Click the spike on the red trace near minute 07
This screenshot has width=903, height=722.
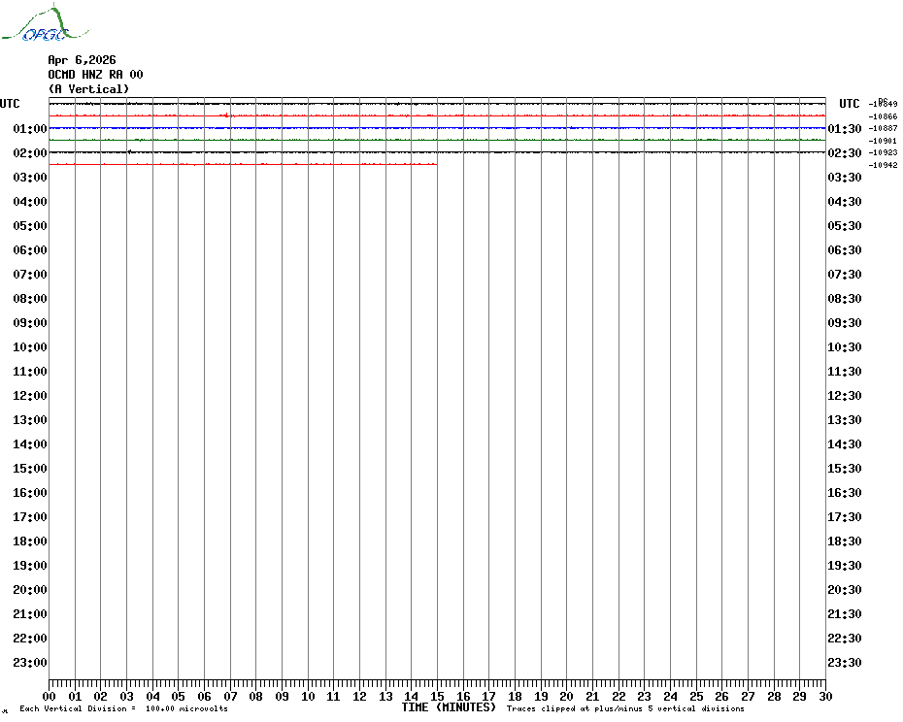click(x=227, y=115)
